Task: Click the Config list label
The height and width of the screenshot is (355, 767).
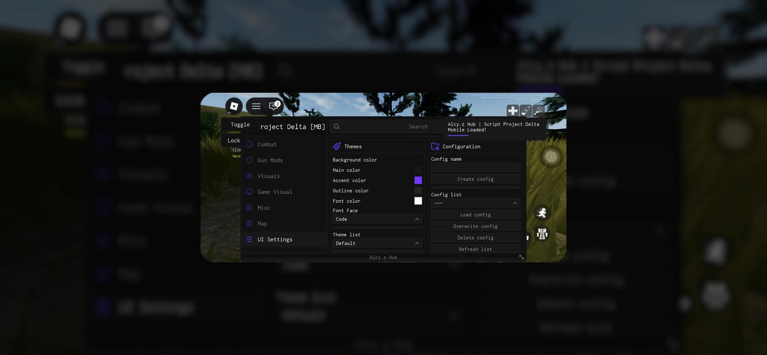Action: (x=446, y=195)
